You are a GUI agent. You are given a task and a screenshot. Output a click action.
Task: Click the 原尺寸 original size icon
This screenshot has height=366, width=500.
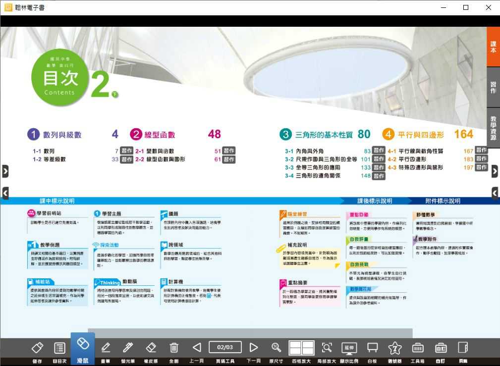click(276, 348)
